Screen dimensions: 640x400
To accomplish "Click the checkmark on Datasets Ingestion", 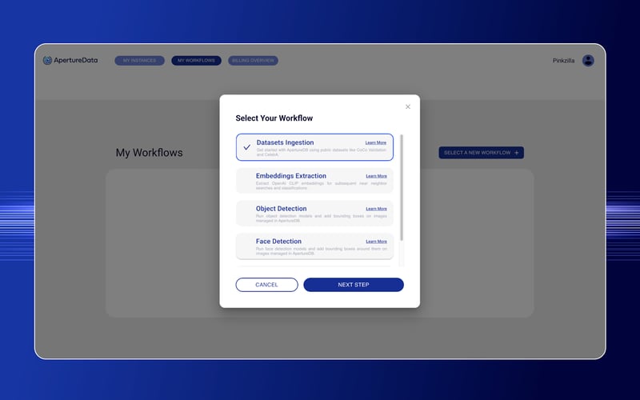I will click(247, 147).
